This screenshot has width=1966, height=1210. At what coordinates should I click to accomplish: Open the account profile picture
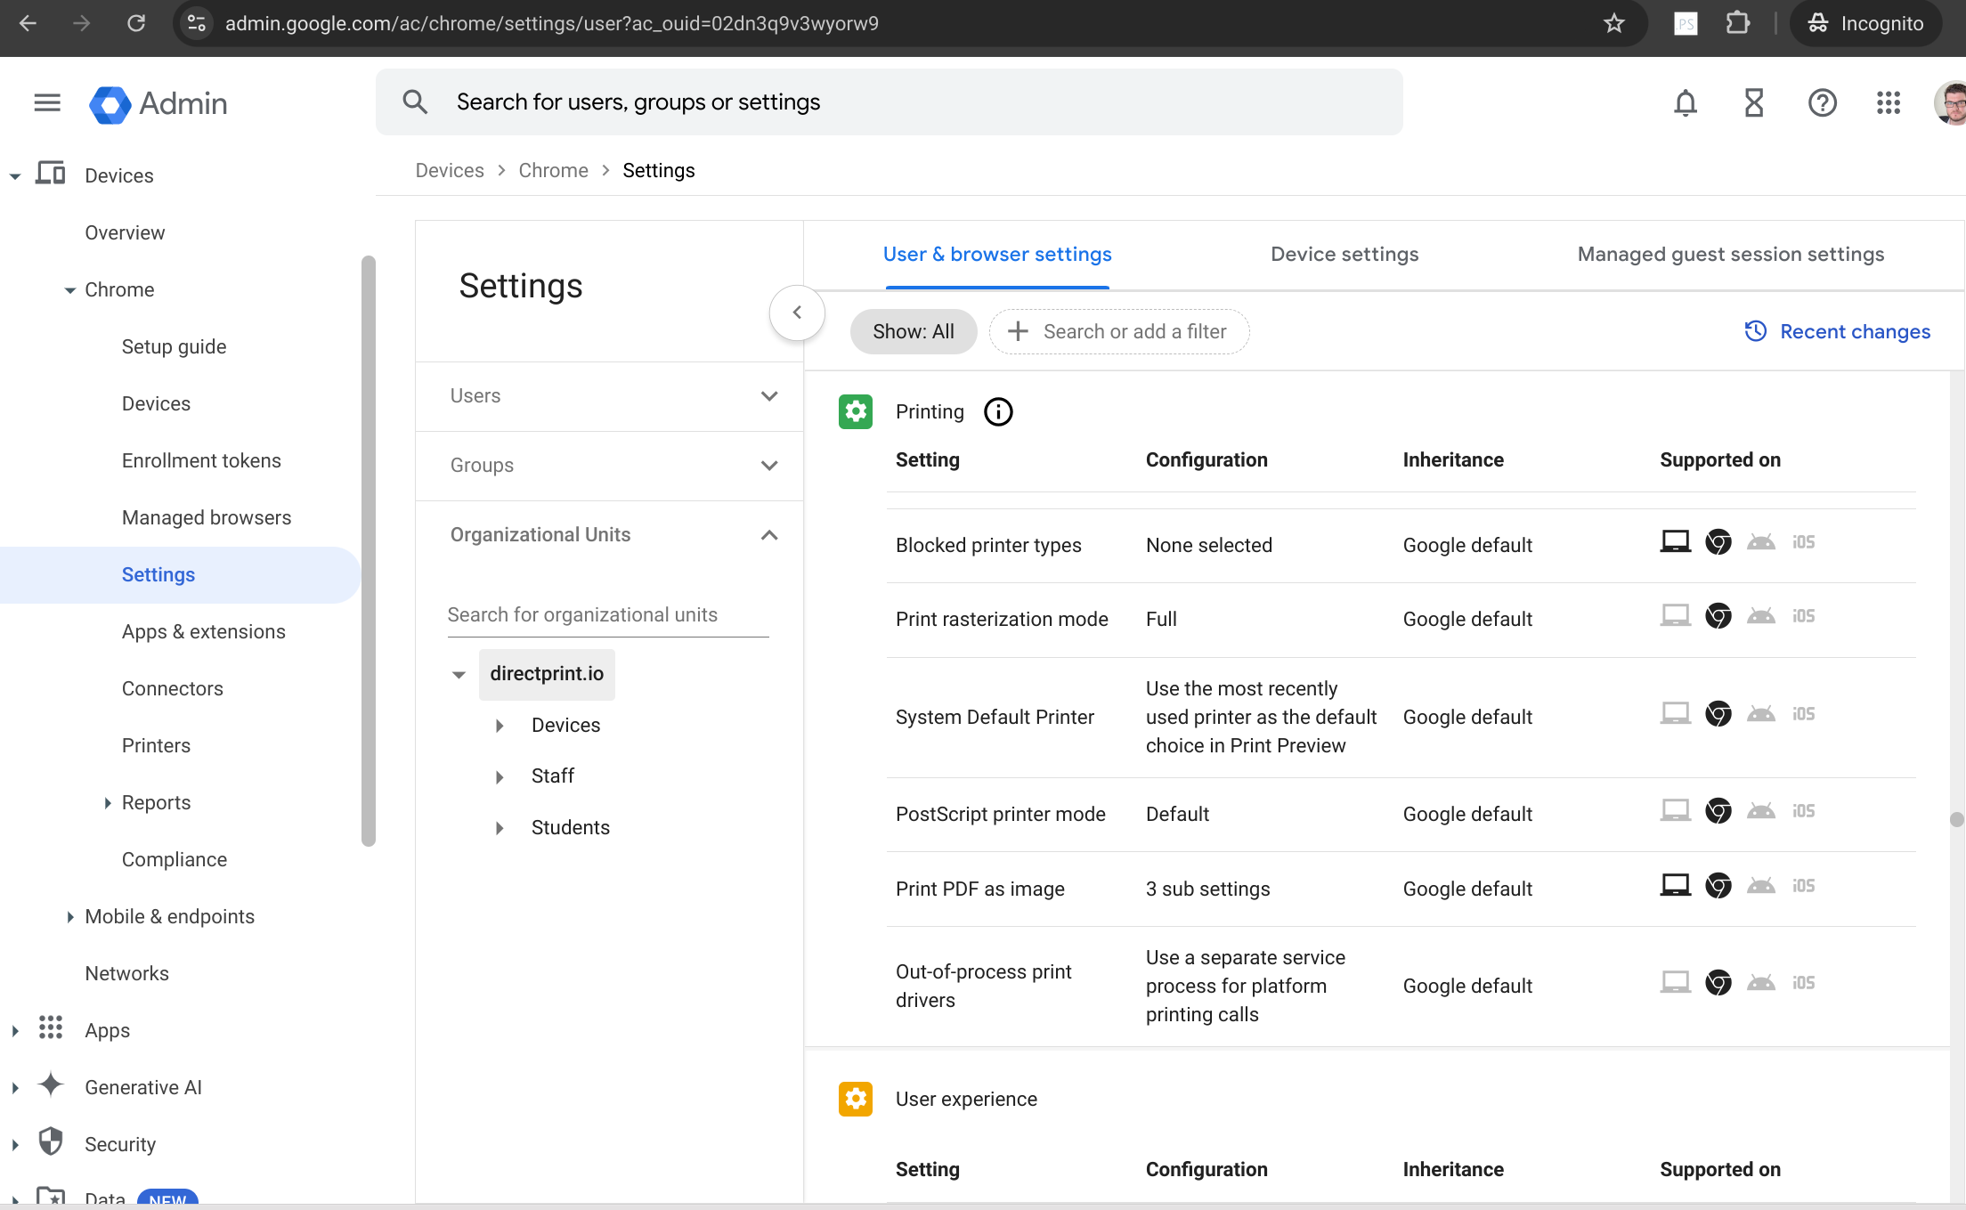pos(1952,103)
